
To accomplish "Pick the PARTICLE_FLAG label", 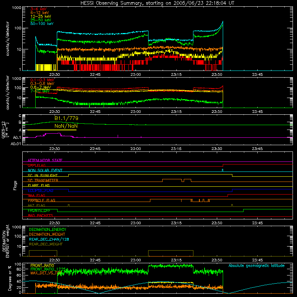I will pos(42,200).
